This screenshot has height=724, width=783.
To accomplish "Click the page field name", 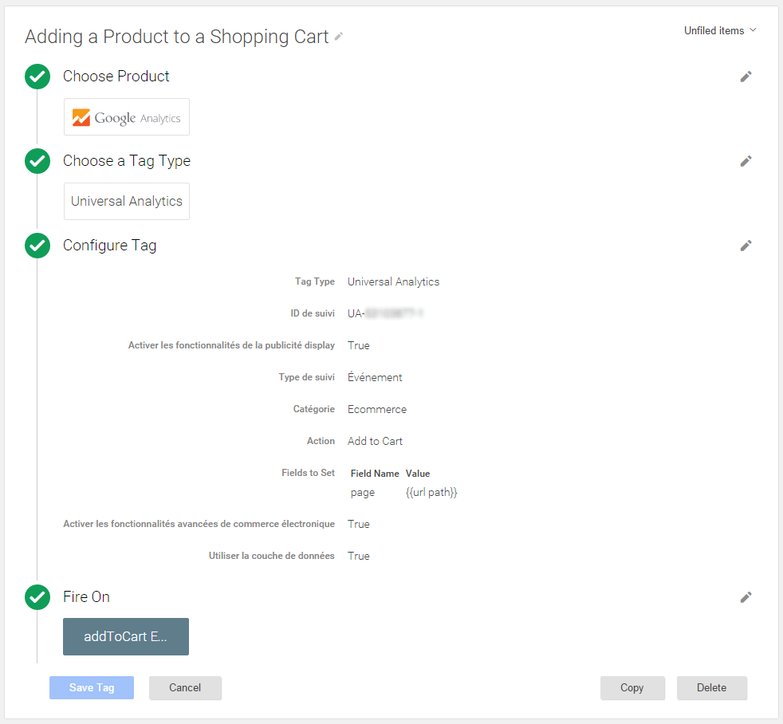I will point(363,493).
